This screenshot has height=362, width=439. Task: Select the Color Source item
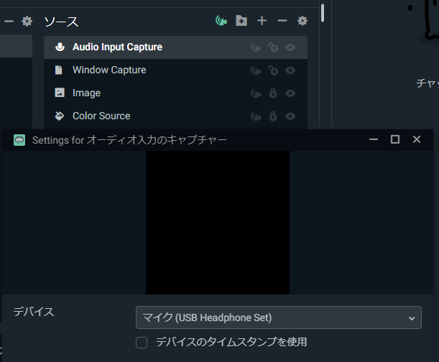pyautogui.click(x=101, y=116)
